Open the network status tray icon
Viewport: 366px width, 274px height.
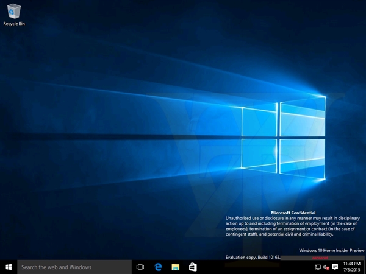pyautogui.click(x=318, y=267)
